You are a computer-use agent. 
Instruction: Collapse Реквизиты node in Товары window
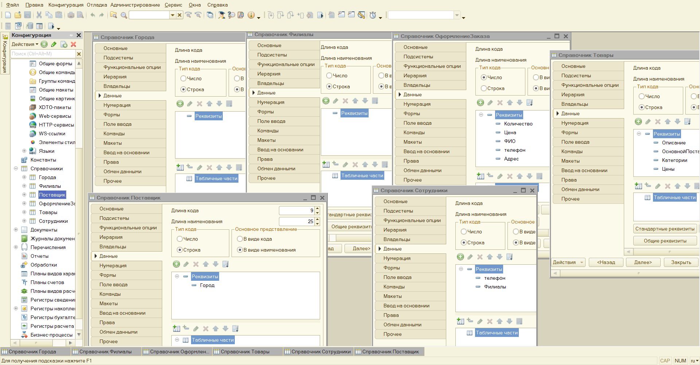(x=639, y=134)
